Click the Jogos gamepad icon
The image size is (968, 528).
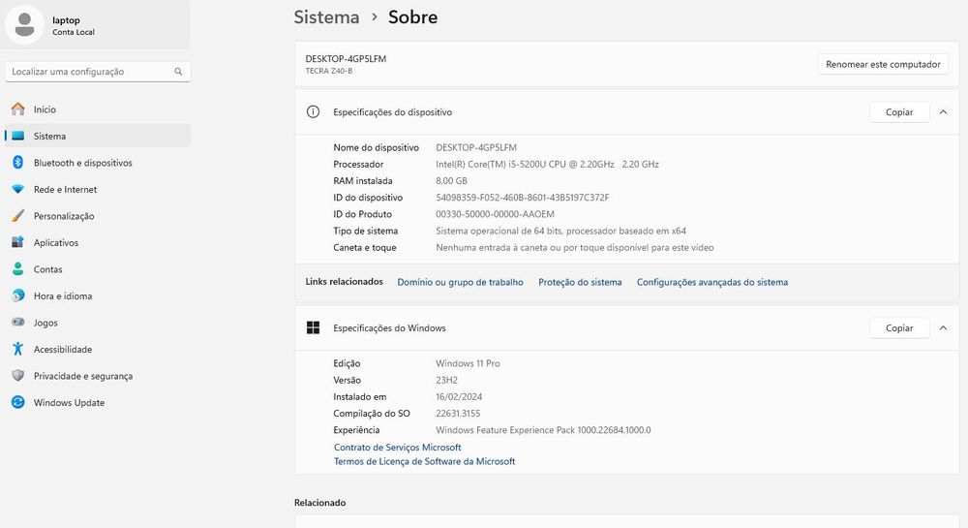click(17, 322)
